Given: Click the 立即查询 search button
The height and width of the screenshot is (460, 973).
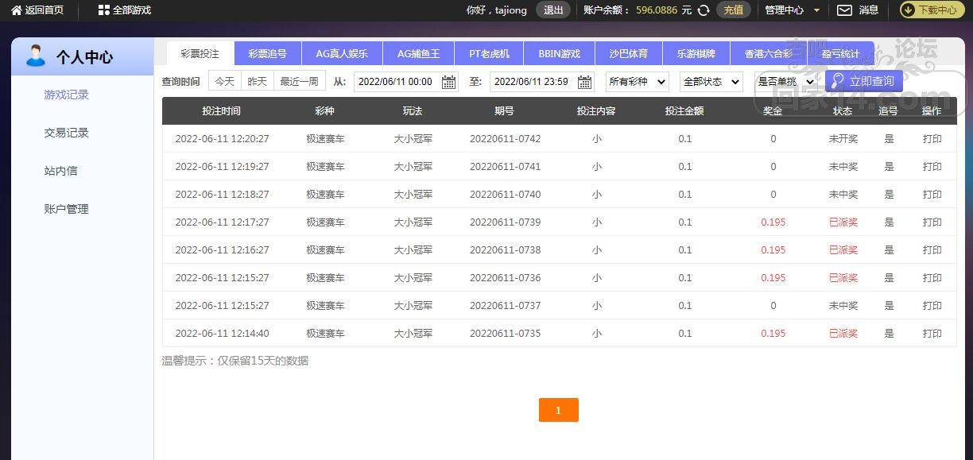Looking at the screenshot, I should 863,81.
